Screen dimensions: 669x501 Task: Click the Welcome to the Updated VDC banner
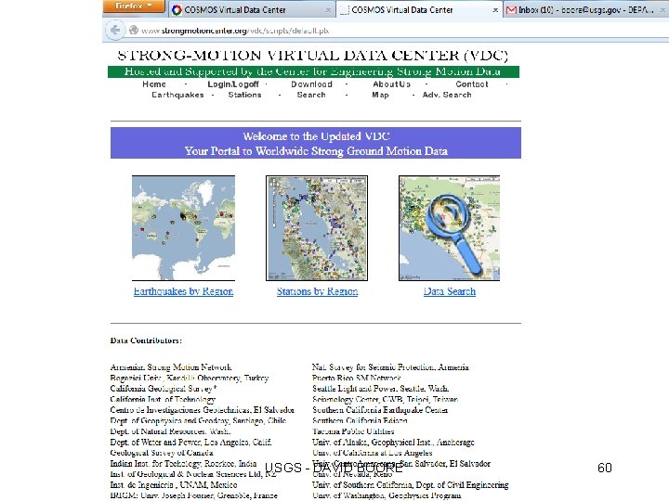316,143
